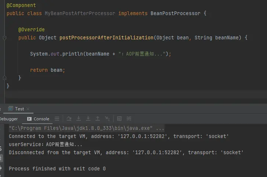Click Trace Current Stream Chain icon
267x177 pixels.
[x=129, y=119]
